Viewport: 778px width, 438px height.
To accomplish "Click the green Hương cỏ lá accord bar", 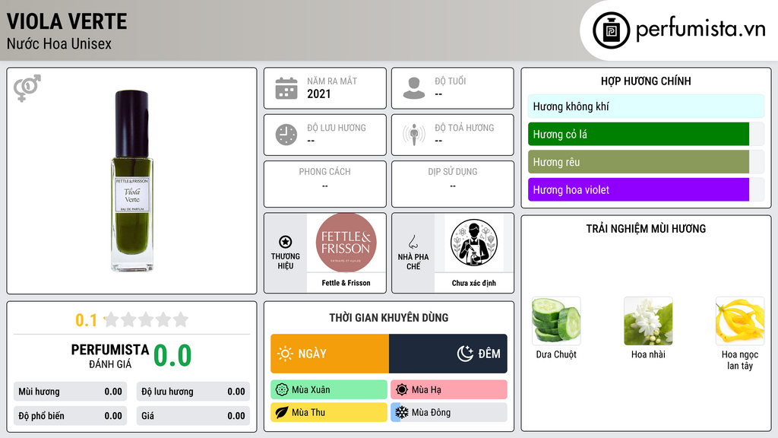I will (638, 134).
